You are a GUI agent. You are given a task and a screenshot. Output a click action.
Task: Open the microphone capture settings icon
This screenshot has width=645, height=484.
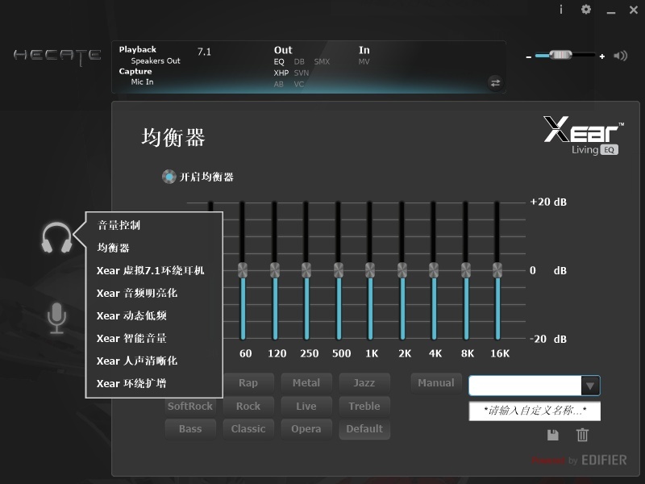(x=56, y=318)
